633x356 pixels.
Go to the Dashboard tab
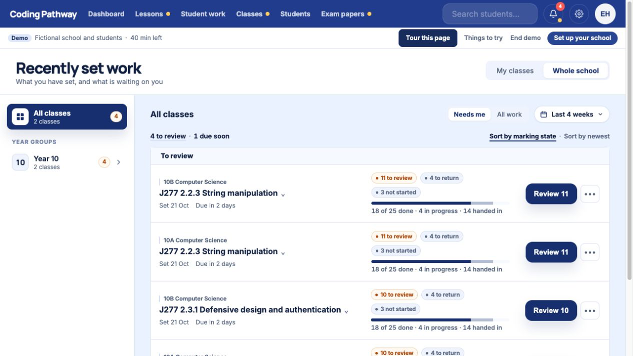pyautogui.click(x=106, y=14)
